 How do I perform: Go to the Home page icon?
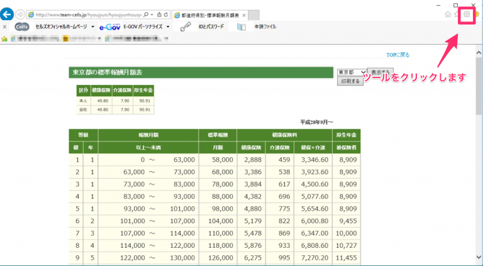(x=448, y=14)
